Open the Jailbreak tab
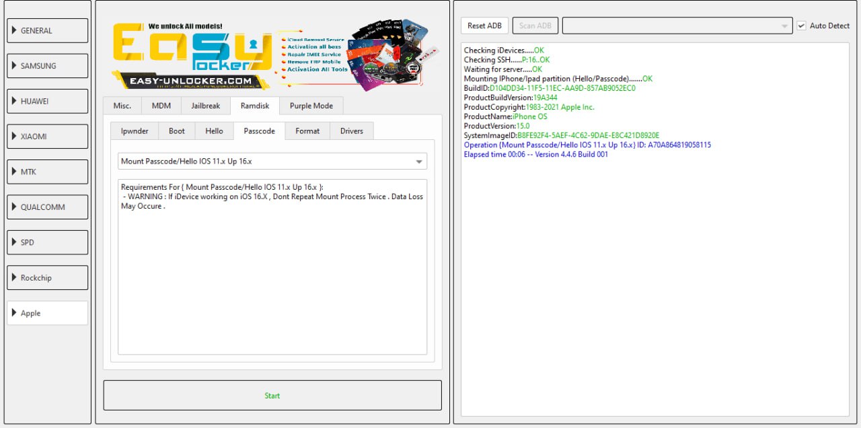Screen dimensions: 861x428 click(x=206, y=106)
